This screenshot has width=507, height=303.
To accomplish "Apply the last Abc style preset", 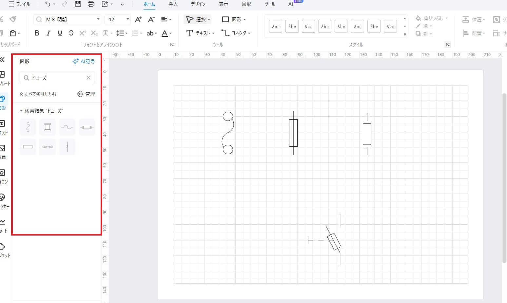I will [x=390, y=26].
